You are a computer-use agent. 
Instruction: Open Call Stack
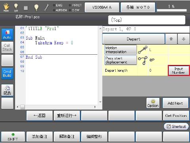pos(7,47)
